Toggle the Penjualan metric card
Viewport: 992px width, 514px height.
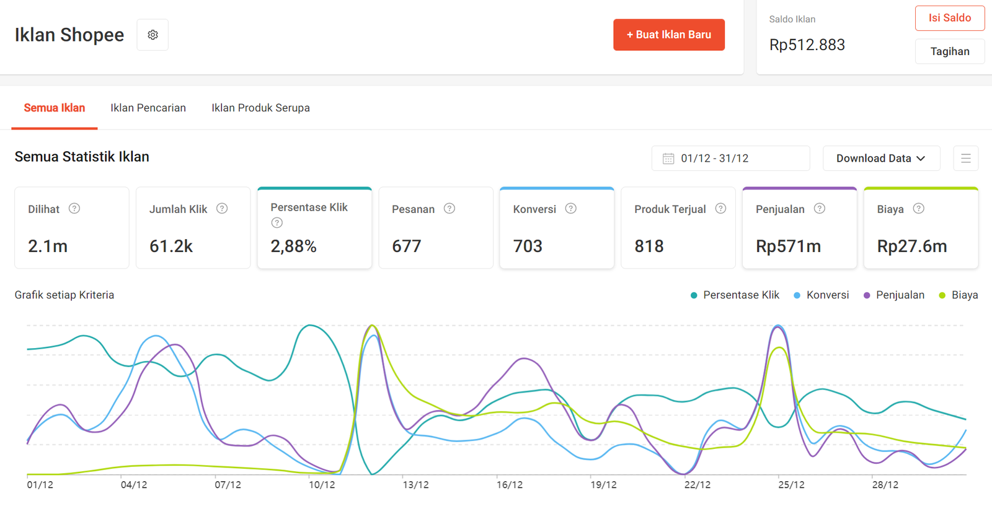pos(799,228)
